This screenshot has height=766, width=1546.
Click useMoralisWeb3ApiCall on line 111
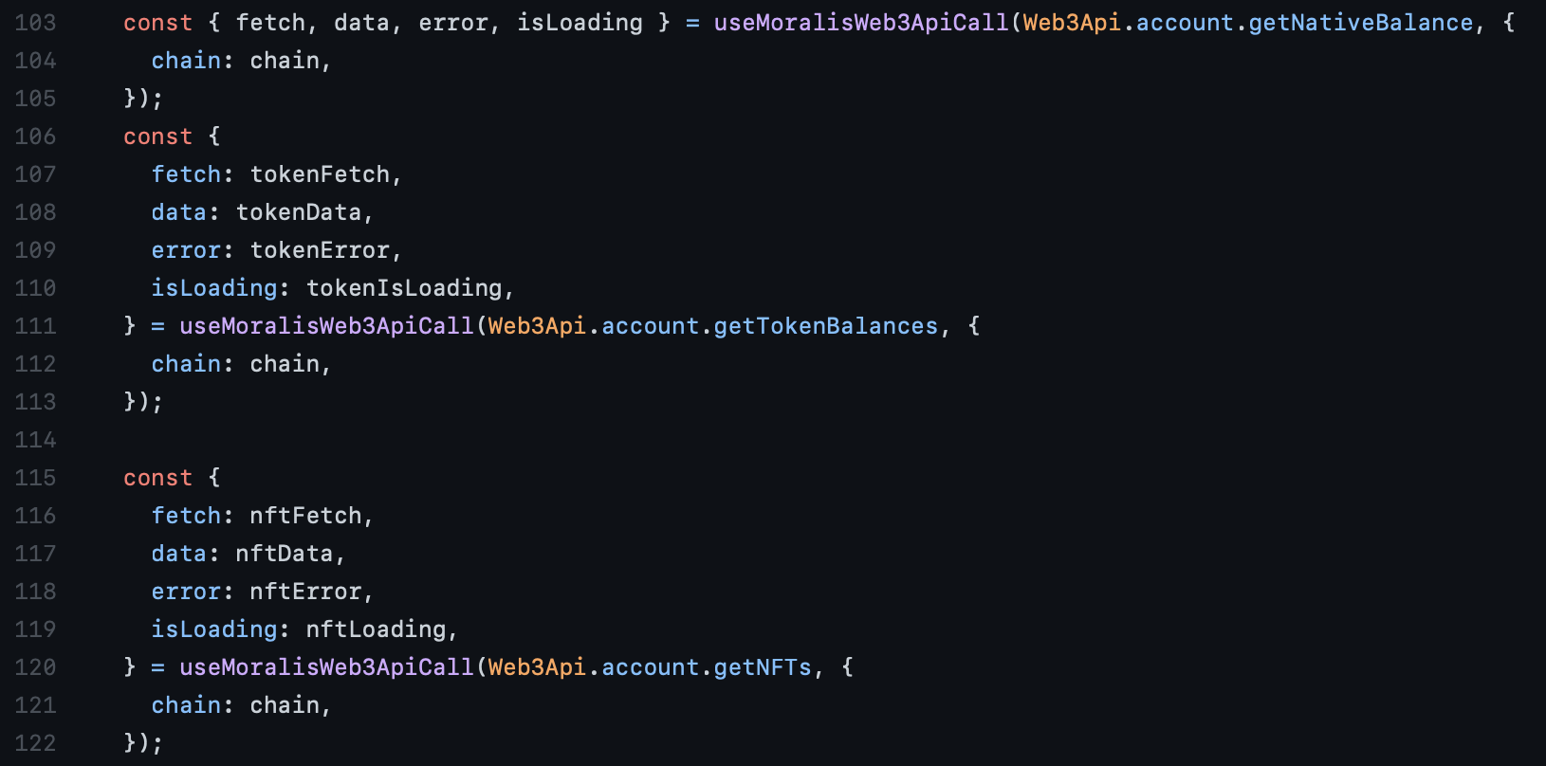coord(326,326)
